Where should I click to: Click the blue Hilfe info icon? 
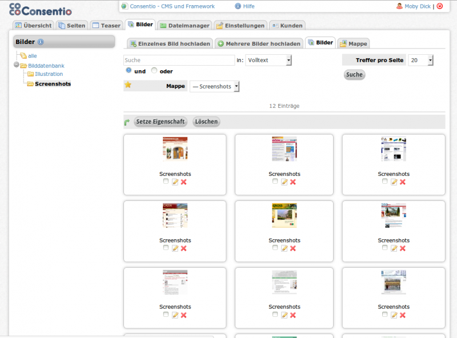click(238, 6)
